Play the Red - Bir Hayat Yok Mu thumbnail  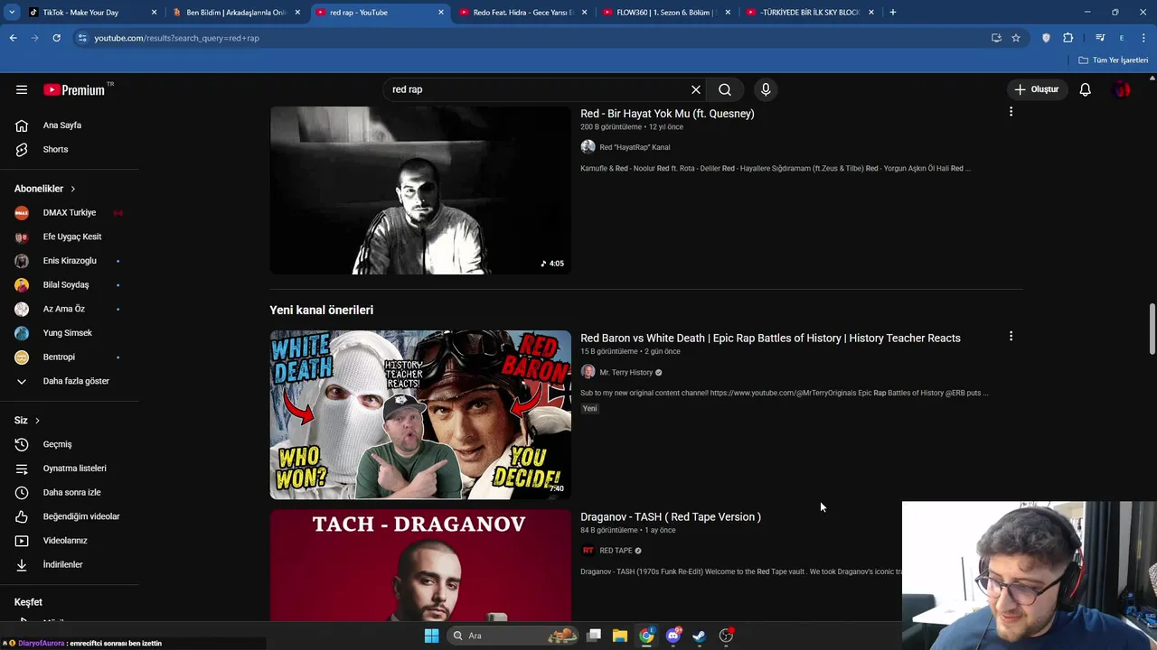coord(420,190)
